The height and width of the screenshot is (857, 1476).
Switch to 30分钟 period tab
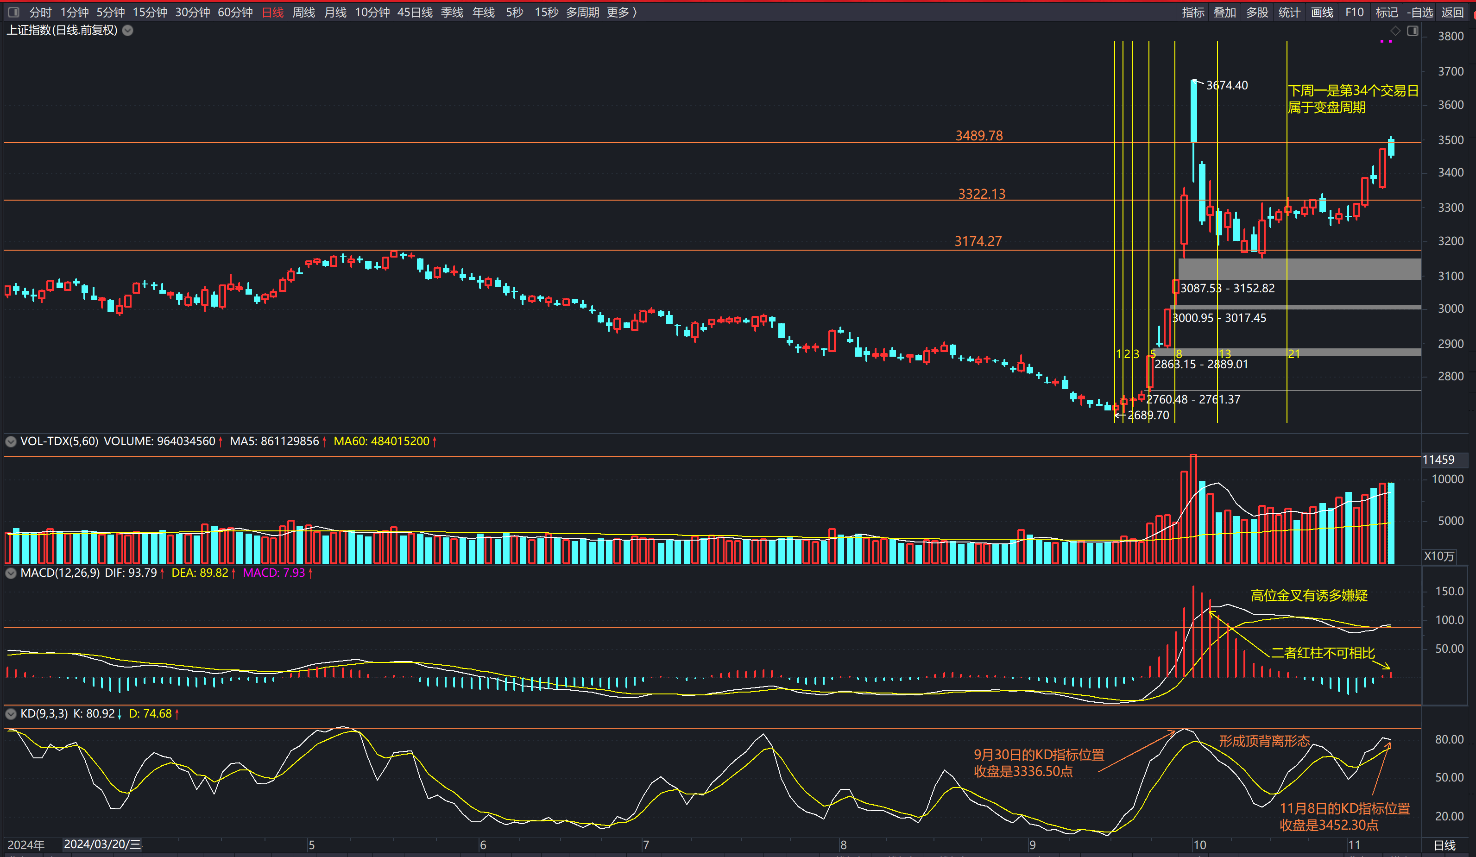[193, 12]
